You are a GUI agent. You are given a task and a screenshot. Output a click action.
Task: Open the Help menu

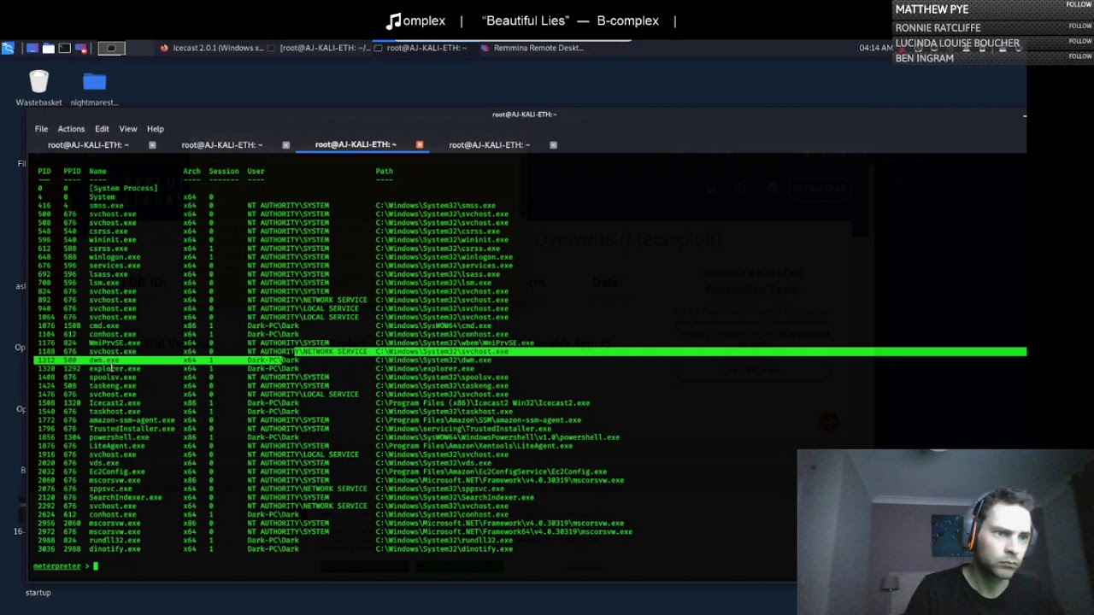click(x=155, y=129)
